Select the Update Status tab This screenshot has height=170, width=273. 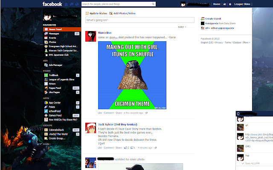click(96, 13)
